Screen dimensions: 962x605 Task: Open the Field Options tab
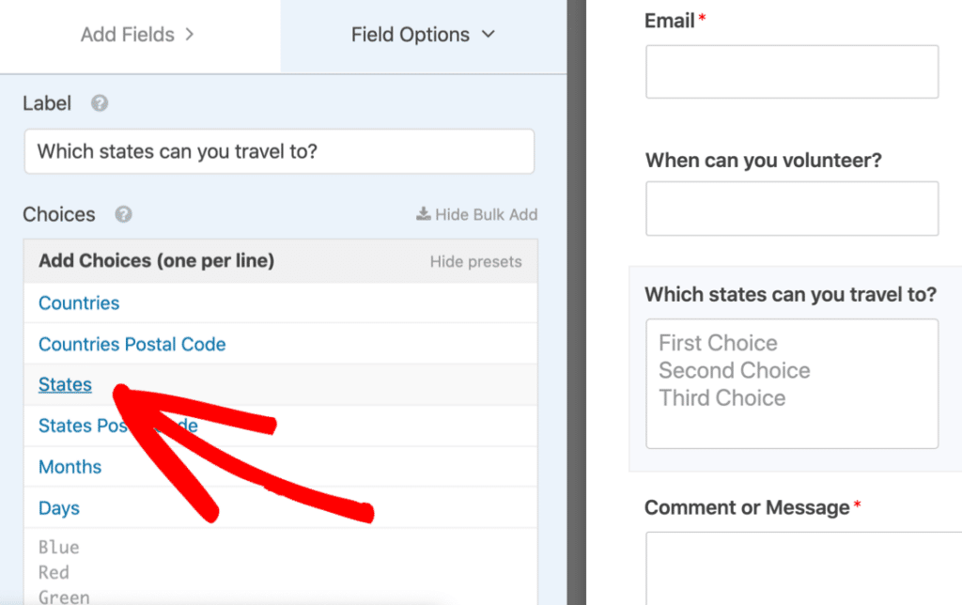click(x=411, y=35)
